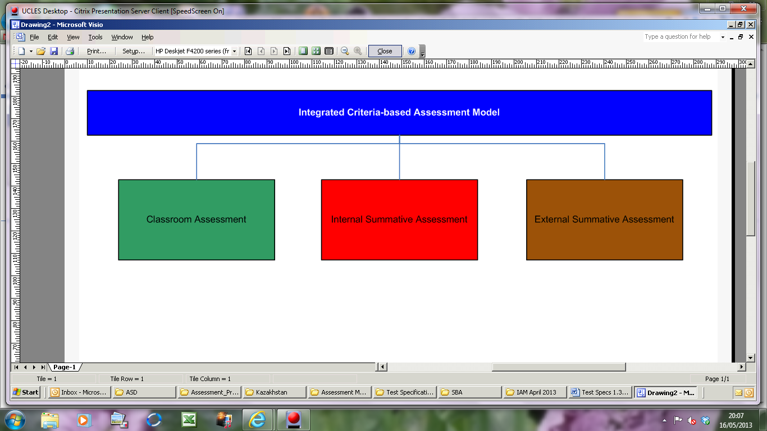Click the printer icon in toolbar
Viewport: 767px width, 431px height.
pos(70,51)
